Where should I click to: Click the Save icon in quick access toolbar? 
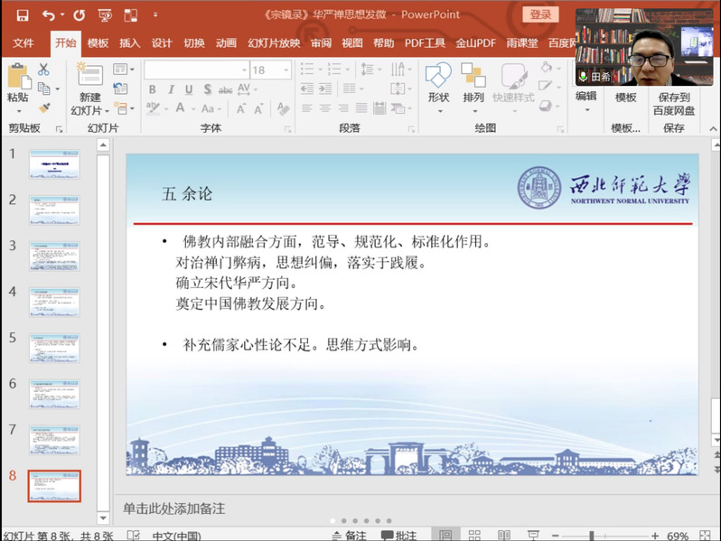pyautogui.click(x=22, y=15)
